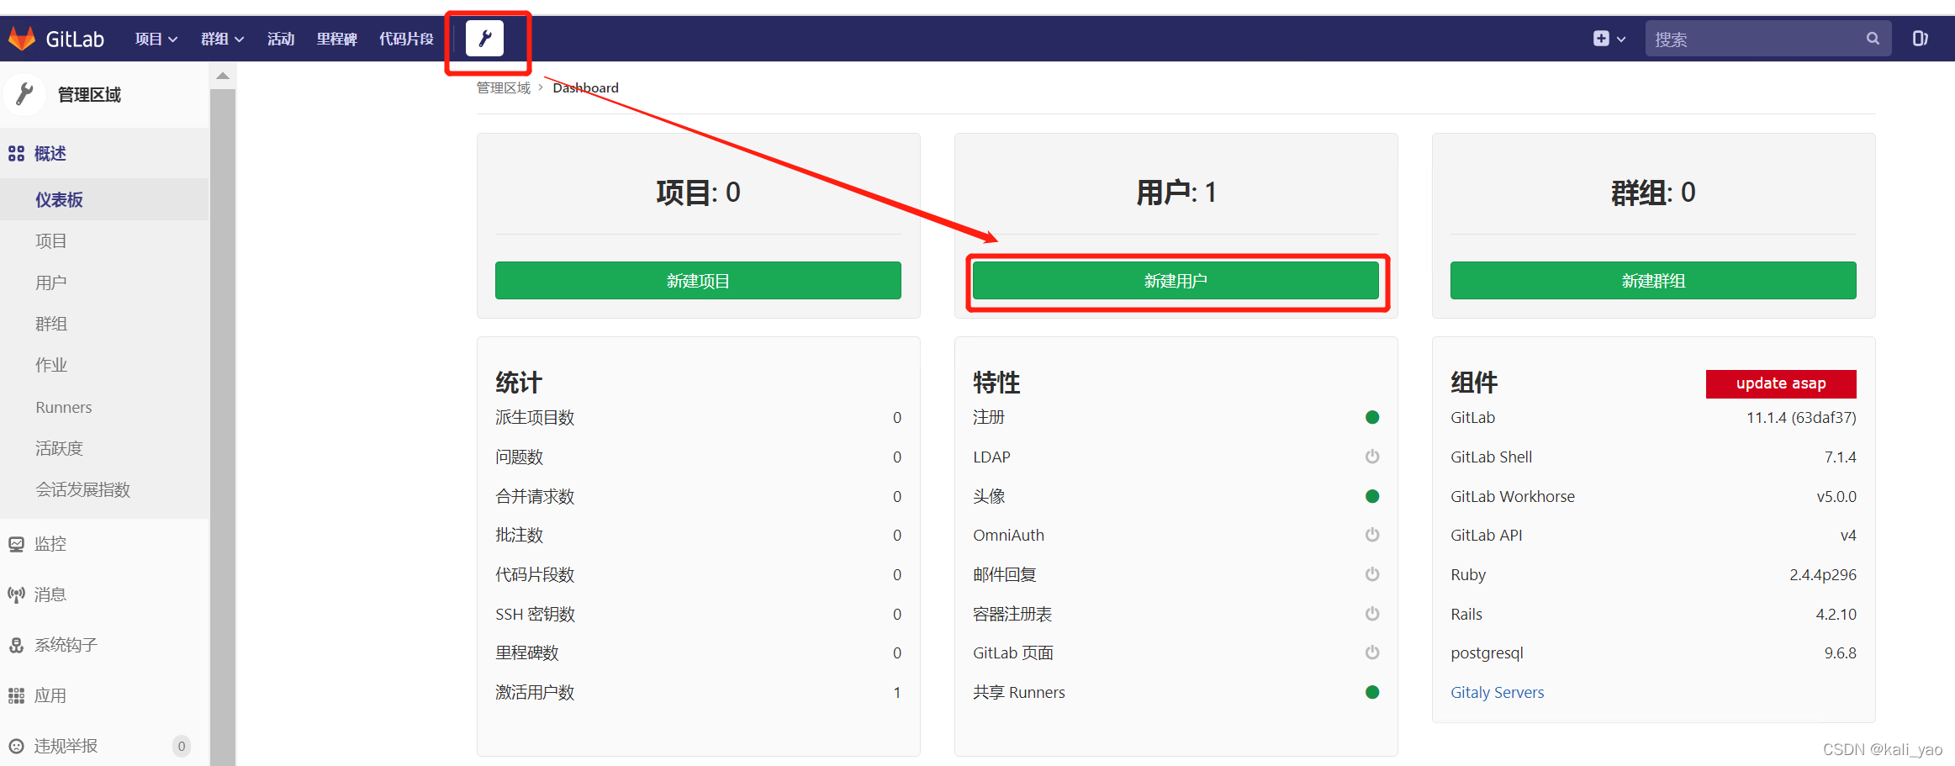
Task: Click the 违规举报 count badge 0
Action: click(x=181, y=746)
